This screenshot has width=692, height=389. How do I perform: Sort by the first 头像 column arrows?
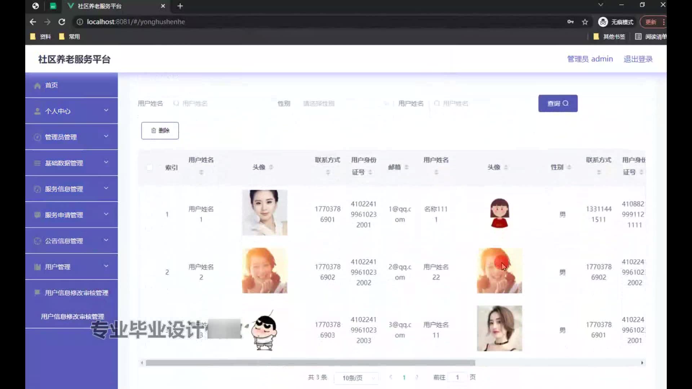[x=271, y=167]
